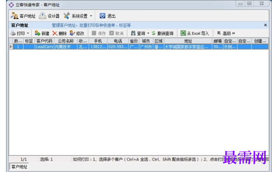The height and width of the screenshot is (172, 275).
Task: Sort by 地址 column header
Action: tap(188, 41)
